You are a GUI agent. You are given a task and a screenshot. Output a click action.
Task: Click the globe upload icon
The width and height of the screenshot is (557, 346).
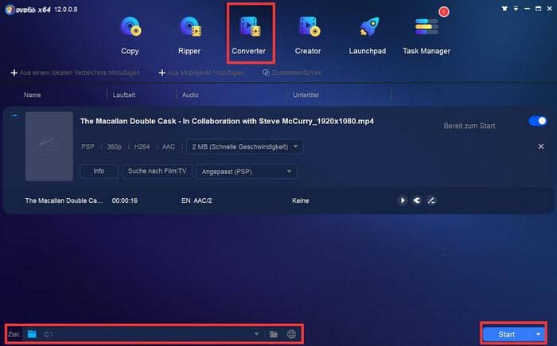[x=291, y=334]
